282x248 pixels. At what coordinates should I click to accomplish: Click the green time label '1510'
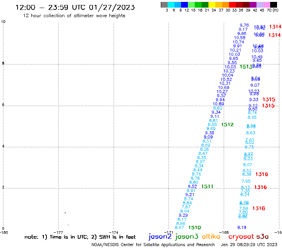click(x=195, y=227)
